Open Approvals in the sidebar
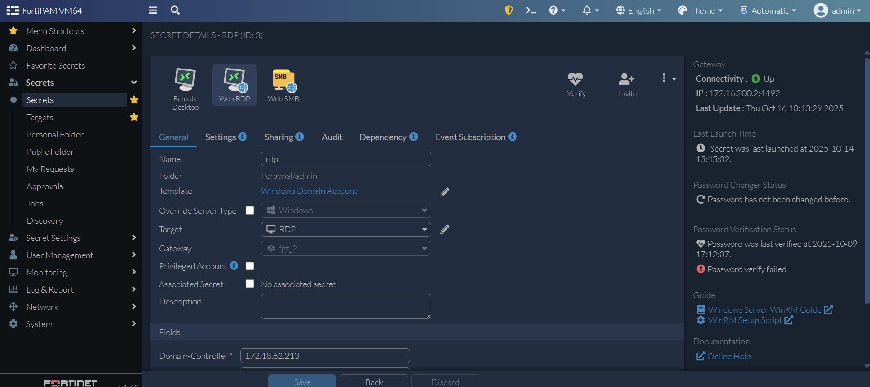 coord(44,186)
